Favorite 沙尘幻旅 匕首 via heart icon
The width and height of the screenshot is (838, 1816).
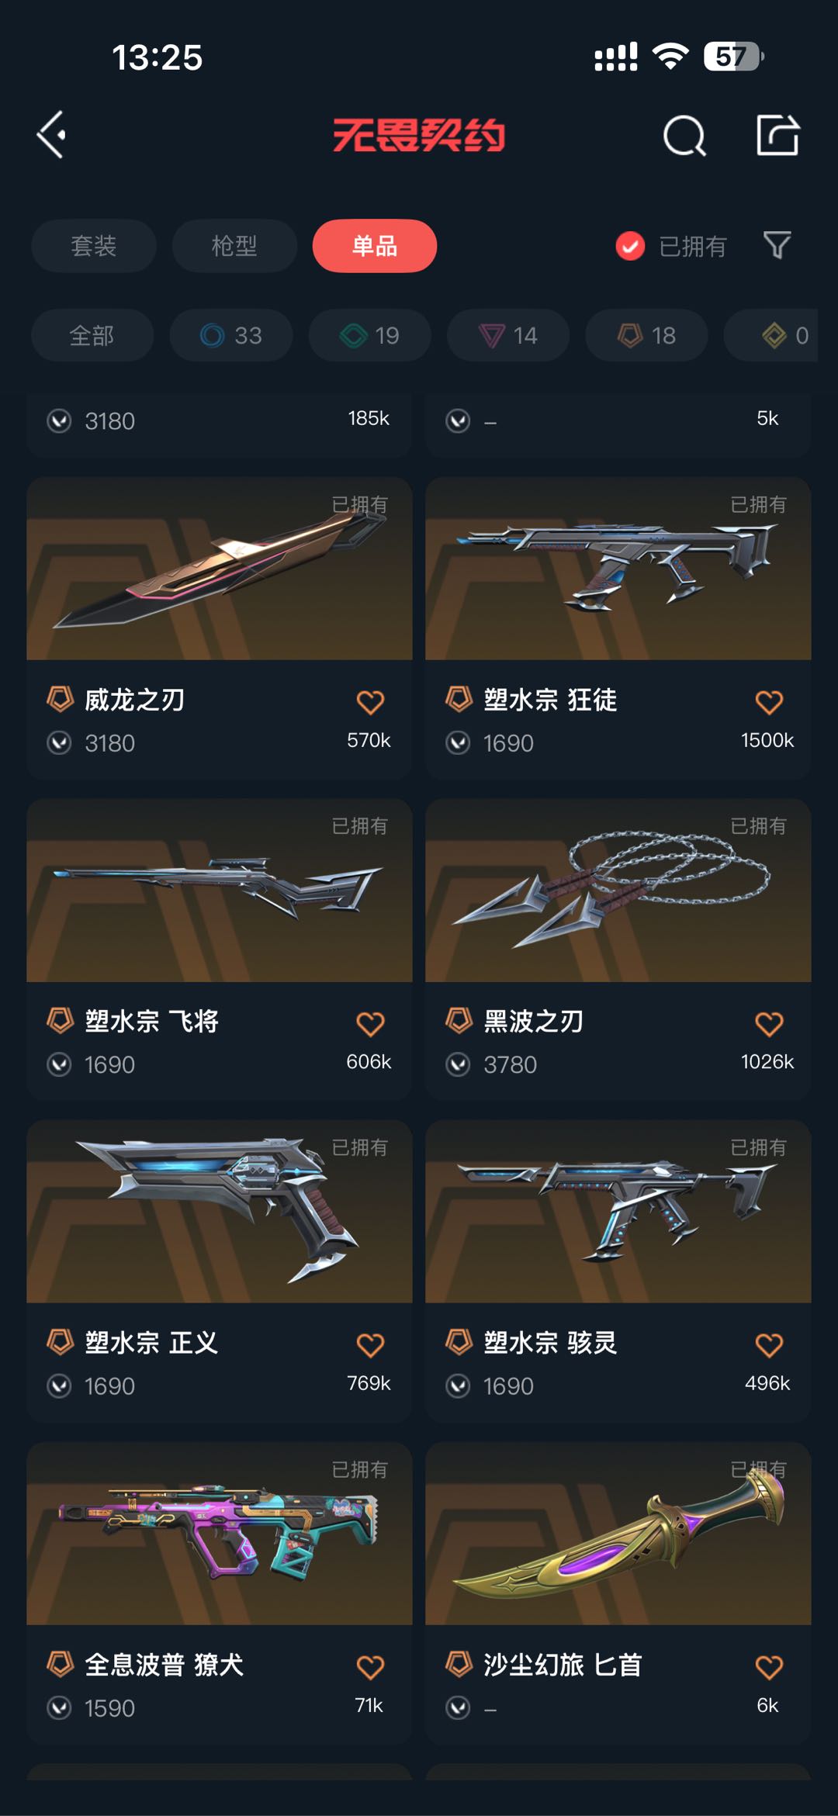[769, 1667]
